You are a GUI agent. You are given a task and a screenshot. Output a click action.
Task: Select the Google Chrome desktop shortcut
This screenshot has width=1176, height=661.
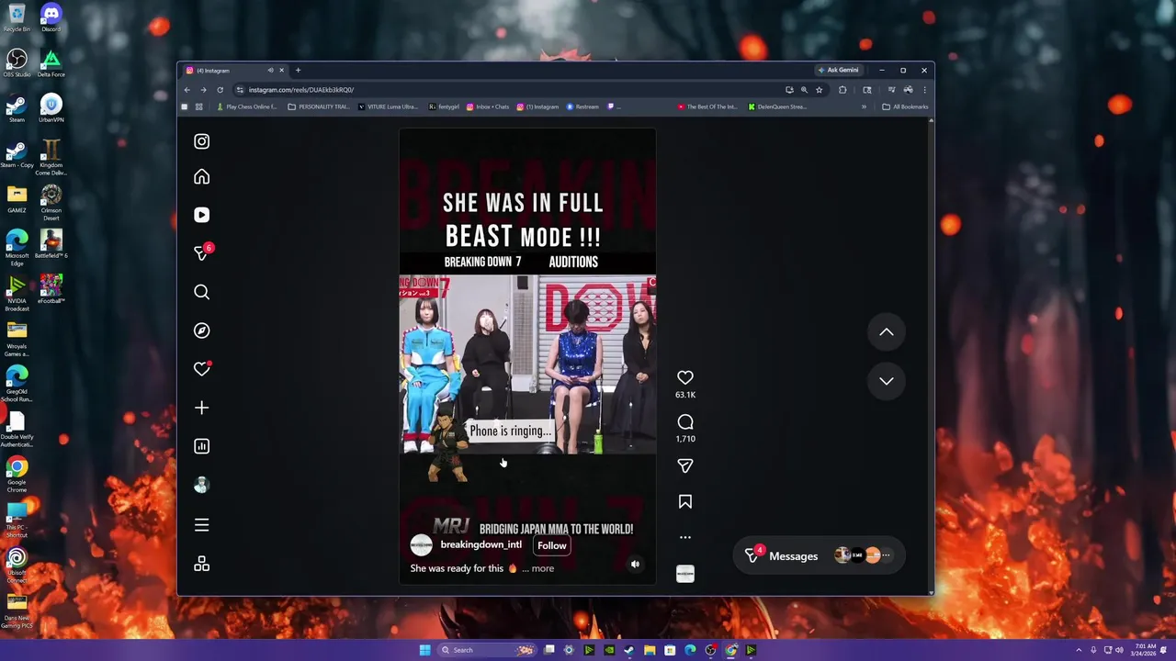(17, 474)
